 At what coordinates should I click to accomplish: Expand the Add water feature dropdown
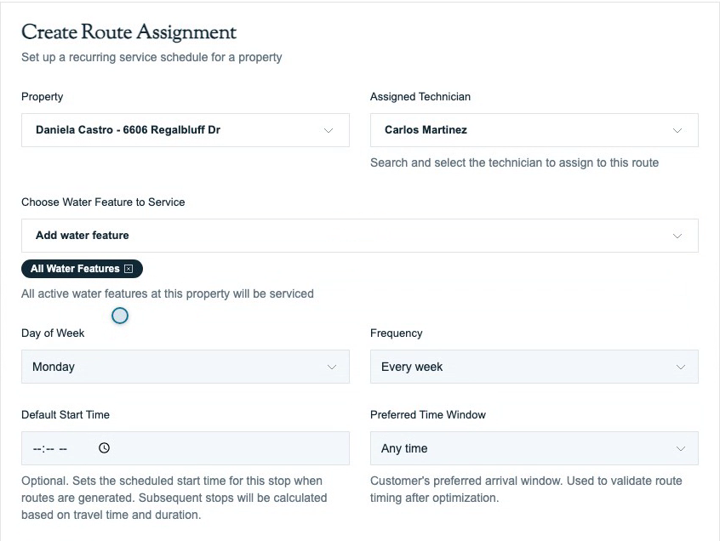click(359, 236)
